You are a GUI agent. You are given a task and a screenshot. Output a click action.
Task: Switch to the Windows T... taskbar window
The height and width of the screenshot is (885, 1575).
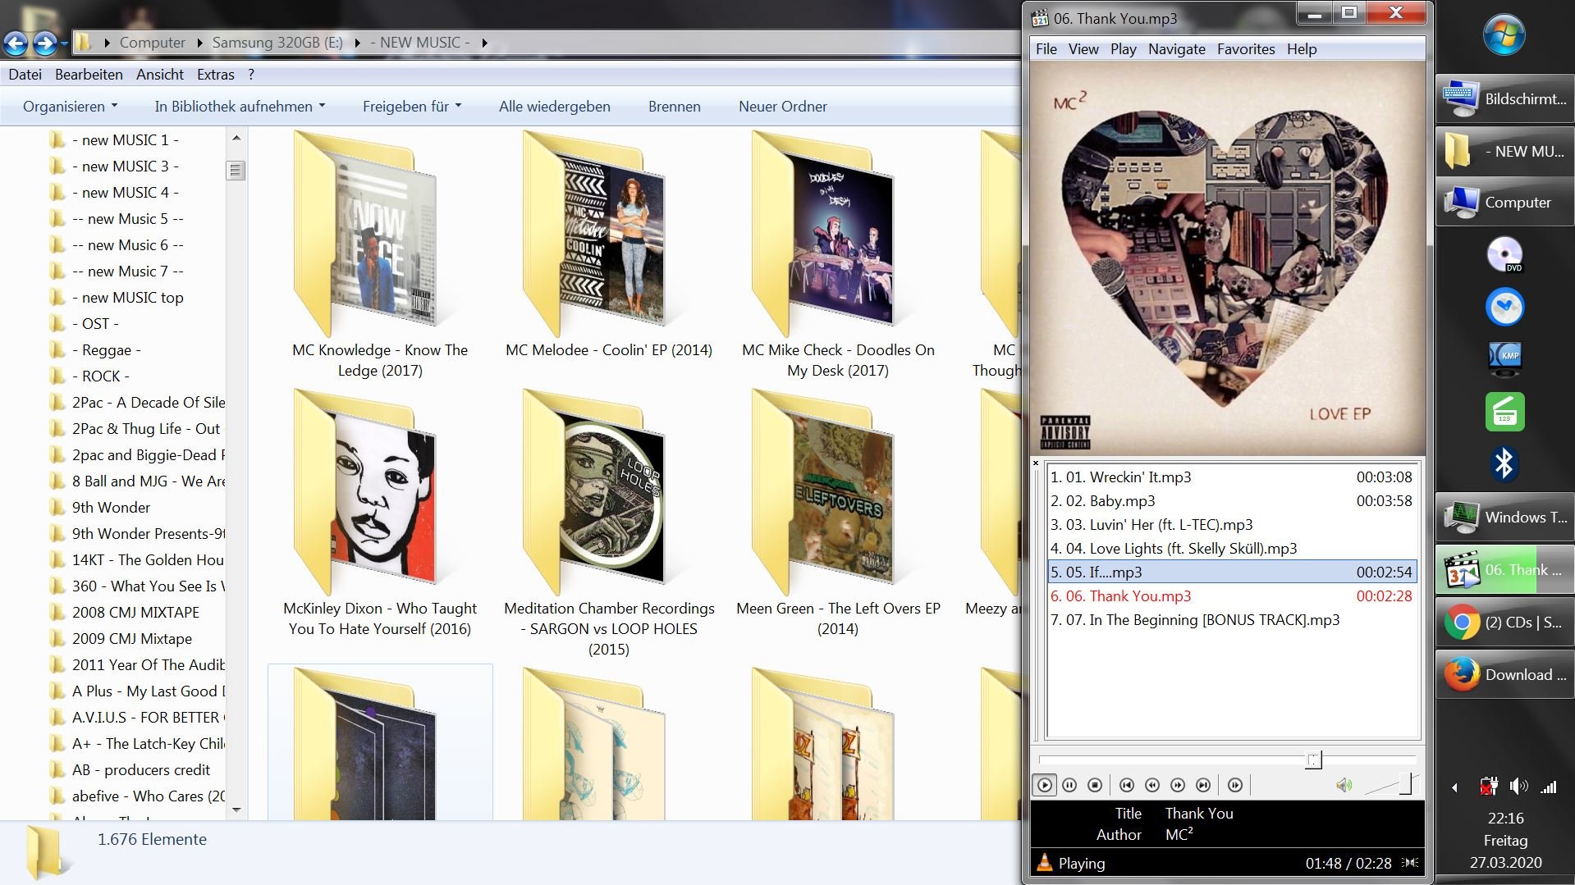pyautogui.click(x=1504, y=518)
